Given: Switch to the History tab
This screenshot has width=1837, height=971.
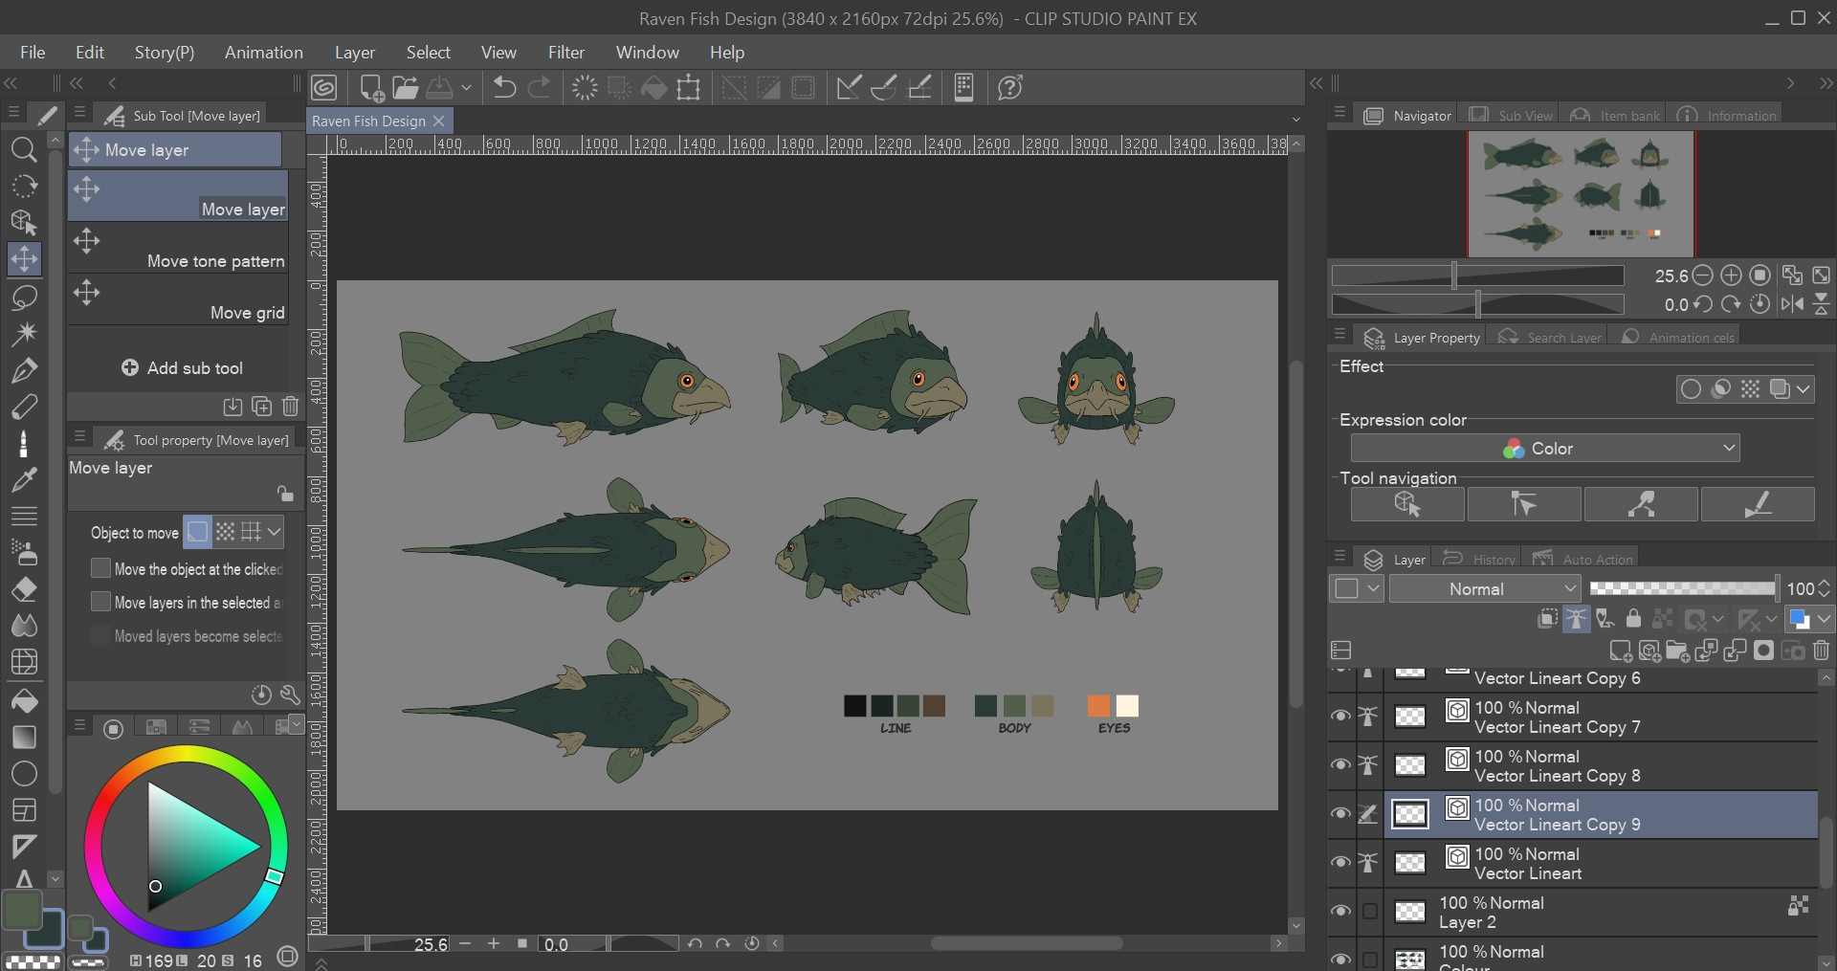Looking at the screenshot, I should click(1481, 559).
